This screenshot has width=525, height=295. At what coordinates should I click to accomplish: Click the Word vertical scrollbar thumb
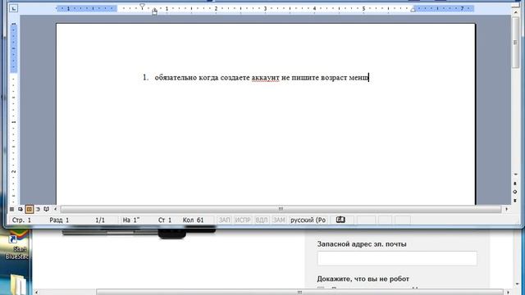pos(515,43)
